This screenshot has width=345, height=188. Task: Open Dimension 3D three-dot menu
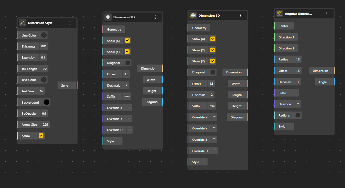pos(240,15)
